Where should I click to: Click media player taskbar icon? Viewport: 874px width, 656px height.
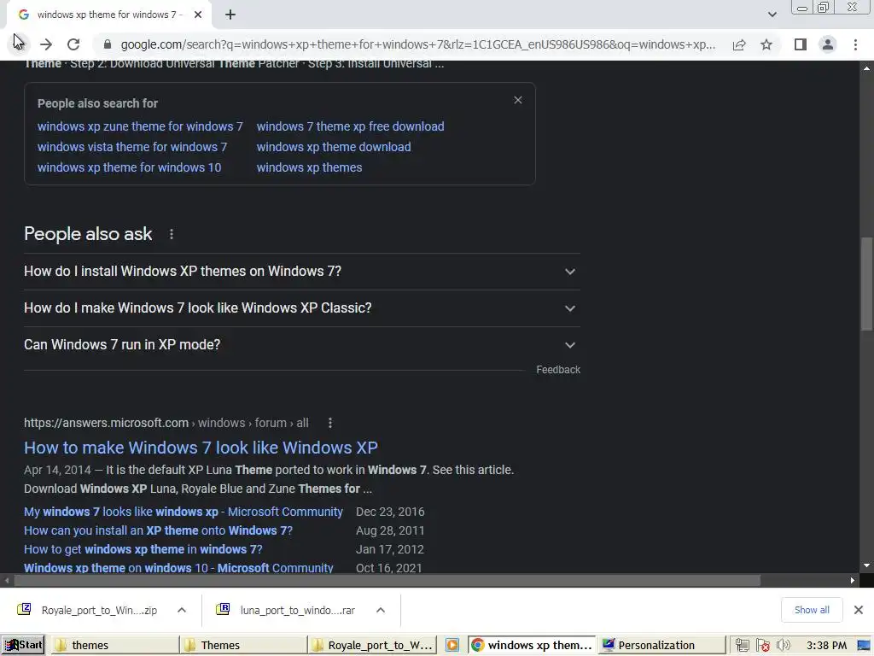(452, 646)
